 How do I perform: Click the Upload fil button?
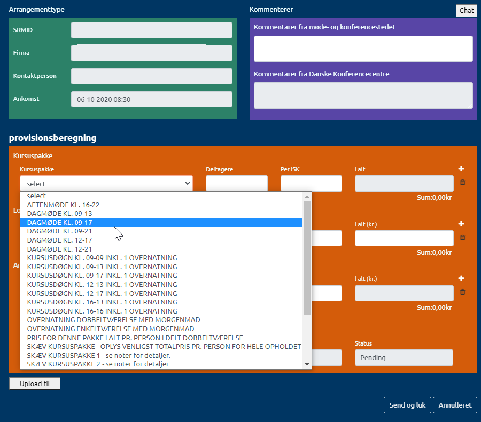coord(35,384)
